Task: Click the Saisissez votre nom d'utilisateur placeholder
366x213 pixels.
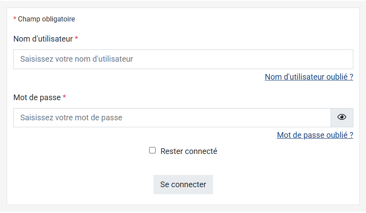Action: pyautogui.click(x=77, y=59)
